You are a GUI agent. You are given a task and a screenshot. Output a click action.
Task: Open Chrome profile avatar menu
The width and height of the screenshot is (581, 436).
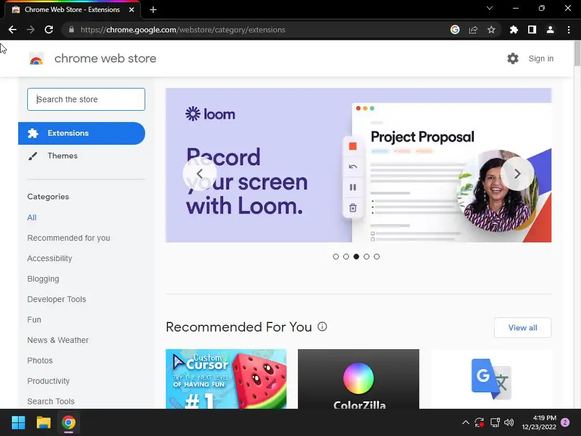pos(550,30)
